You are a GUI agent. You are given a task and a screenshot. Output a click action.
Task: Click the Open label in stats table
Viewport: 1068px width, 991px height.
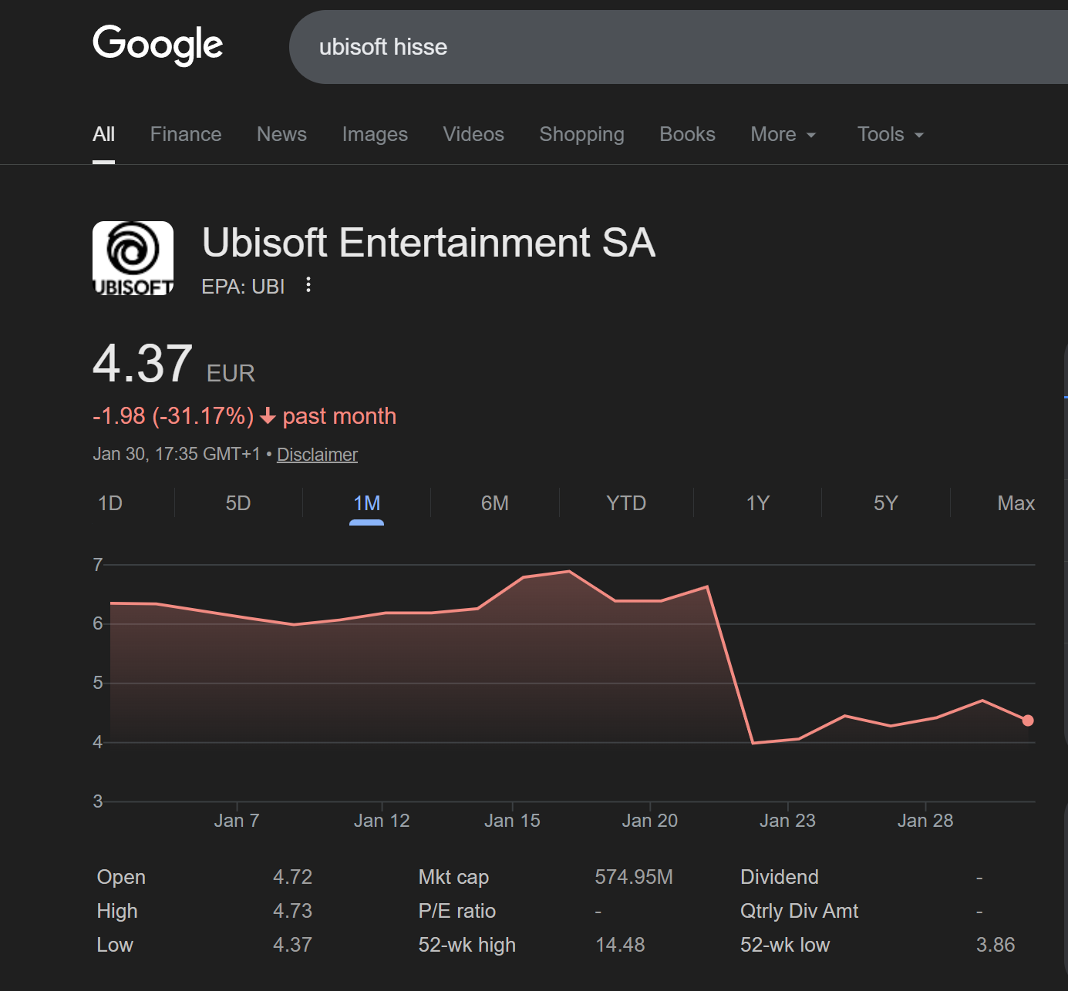pyautogui.click(x=121, y=877)
